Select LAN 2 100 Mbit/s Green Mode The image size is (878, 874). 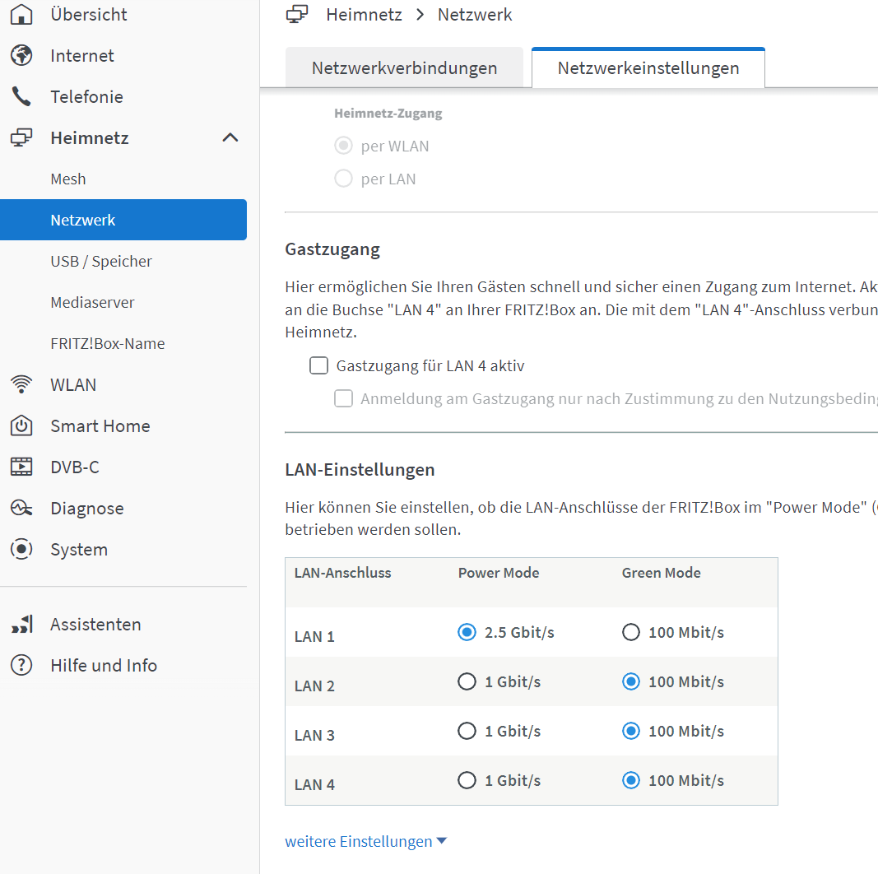(631, 681)
